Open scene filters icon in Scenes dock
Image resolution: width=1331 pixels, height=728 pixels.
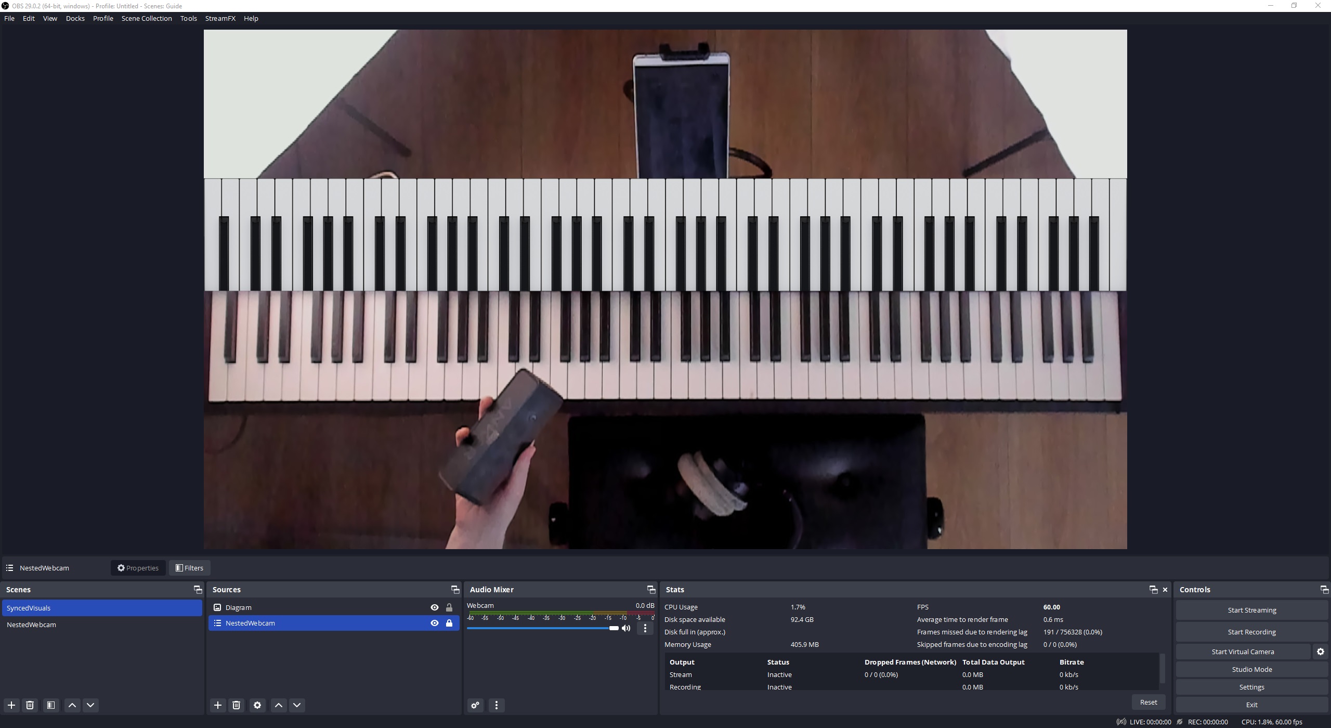[51, 705]
